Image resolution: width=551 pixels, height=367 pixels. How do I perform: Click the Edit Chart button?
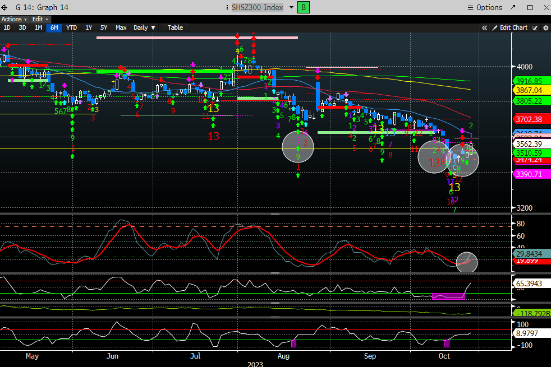(509, 27)
